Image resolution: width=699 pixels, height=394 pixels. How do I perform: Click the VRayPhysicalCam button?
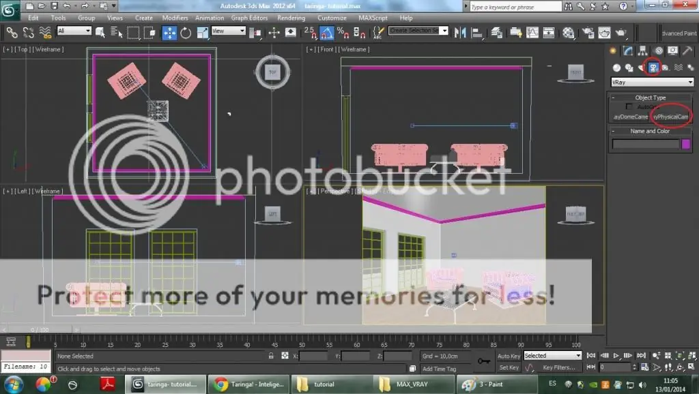(x=671, y=117)
